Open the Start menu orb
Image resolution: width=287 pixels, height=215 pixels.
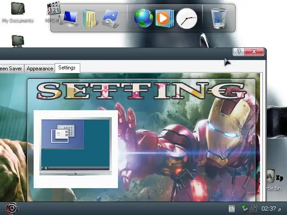tap(12, 208)
